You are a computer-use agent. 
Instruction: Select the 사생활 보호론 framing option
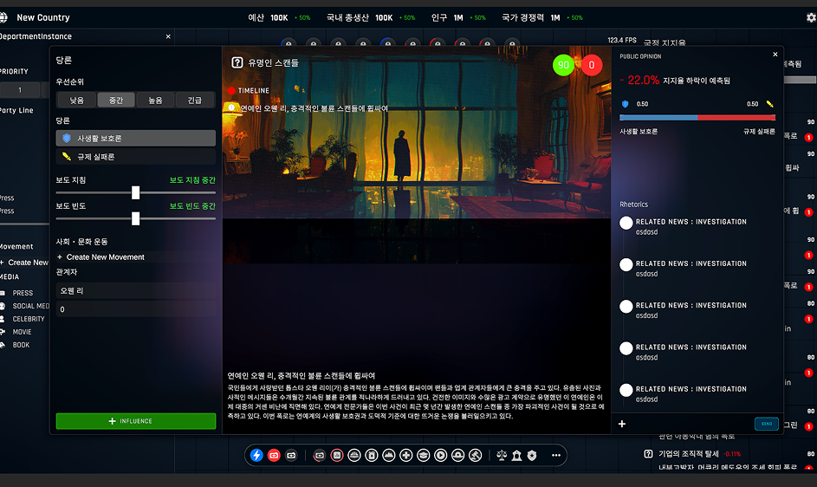click(135, 139)
